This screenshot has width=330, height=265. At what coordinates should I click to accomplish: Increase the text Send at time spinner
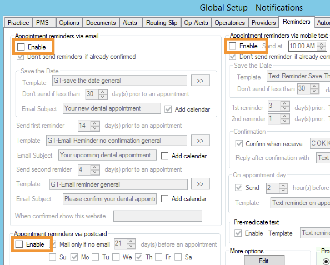[x=322, y=44]
